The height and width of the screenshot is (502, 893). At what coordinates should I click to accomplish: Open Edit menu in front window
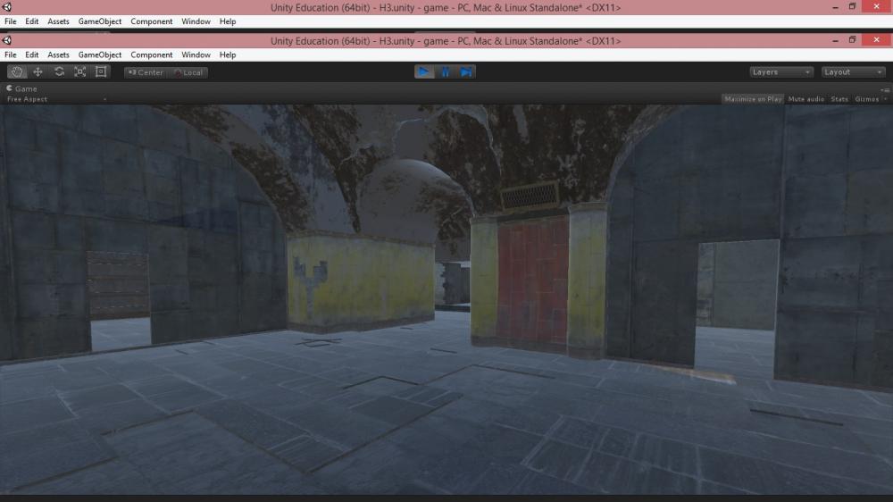click(x=32, y=54)
